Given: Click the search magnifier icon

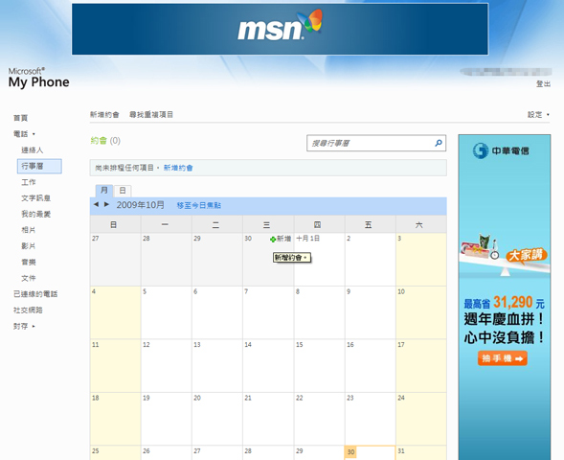Looking at the screenshot, I should (x=439, y=143).
